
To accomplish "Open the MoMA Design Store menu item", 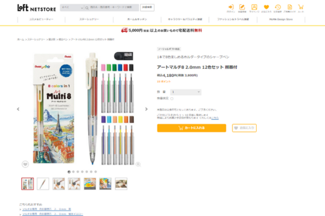I will (281, 19).
